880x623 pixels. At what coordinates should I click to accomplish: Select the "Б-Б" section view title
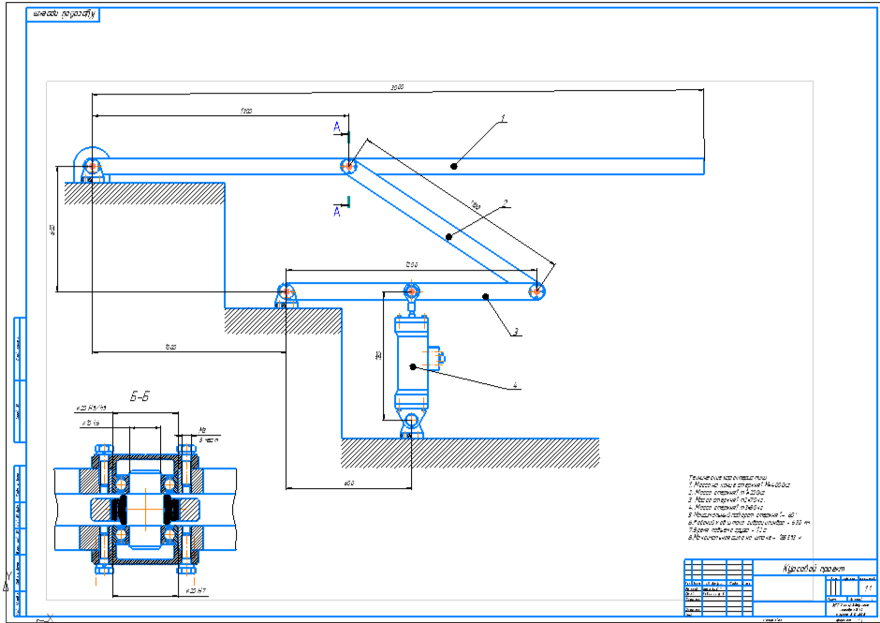[x=139, y=396]
